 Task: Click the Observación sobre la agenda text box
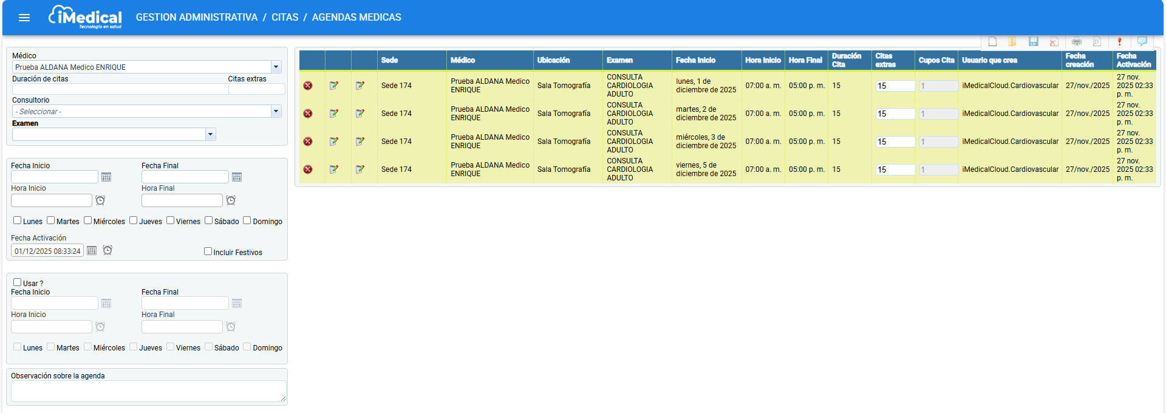click(x=148, y=391)
